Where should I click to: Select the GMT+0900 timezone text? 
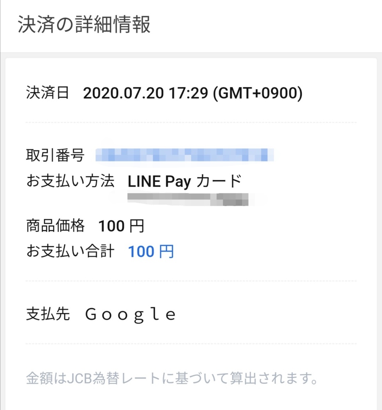point(258,93)
